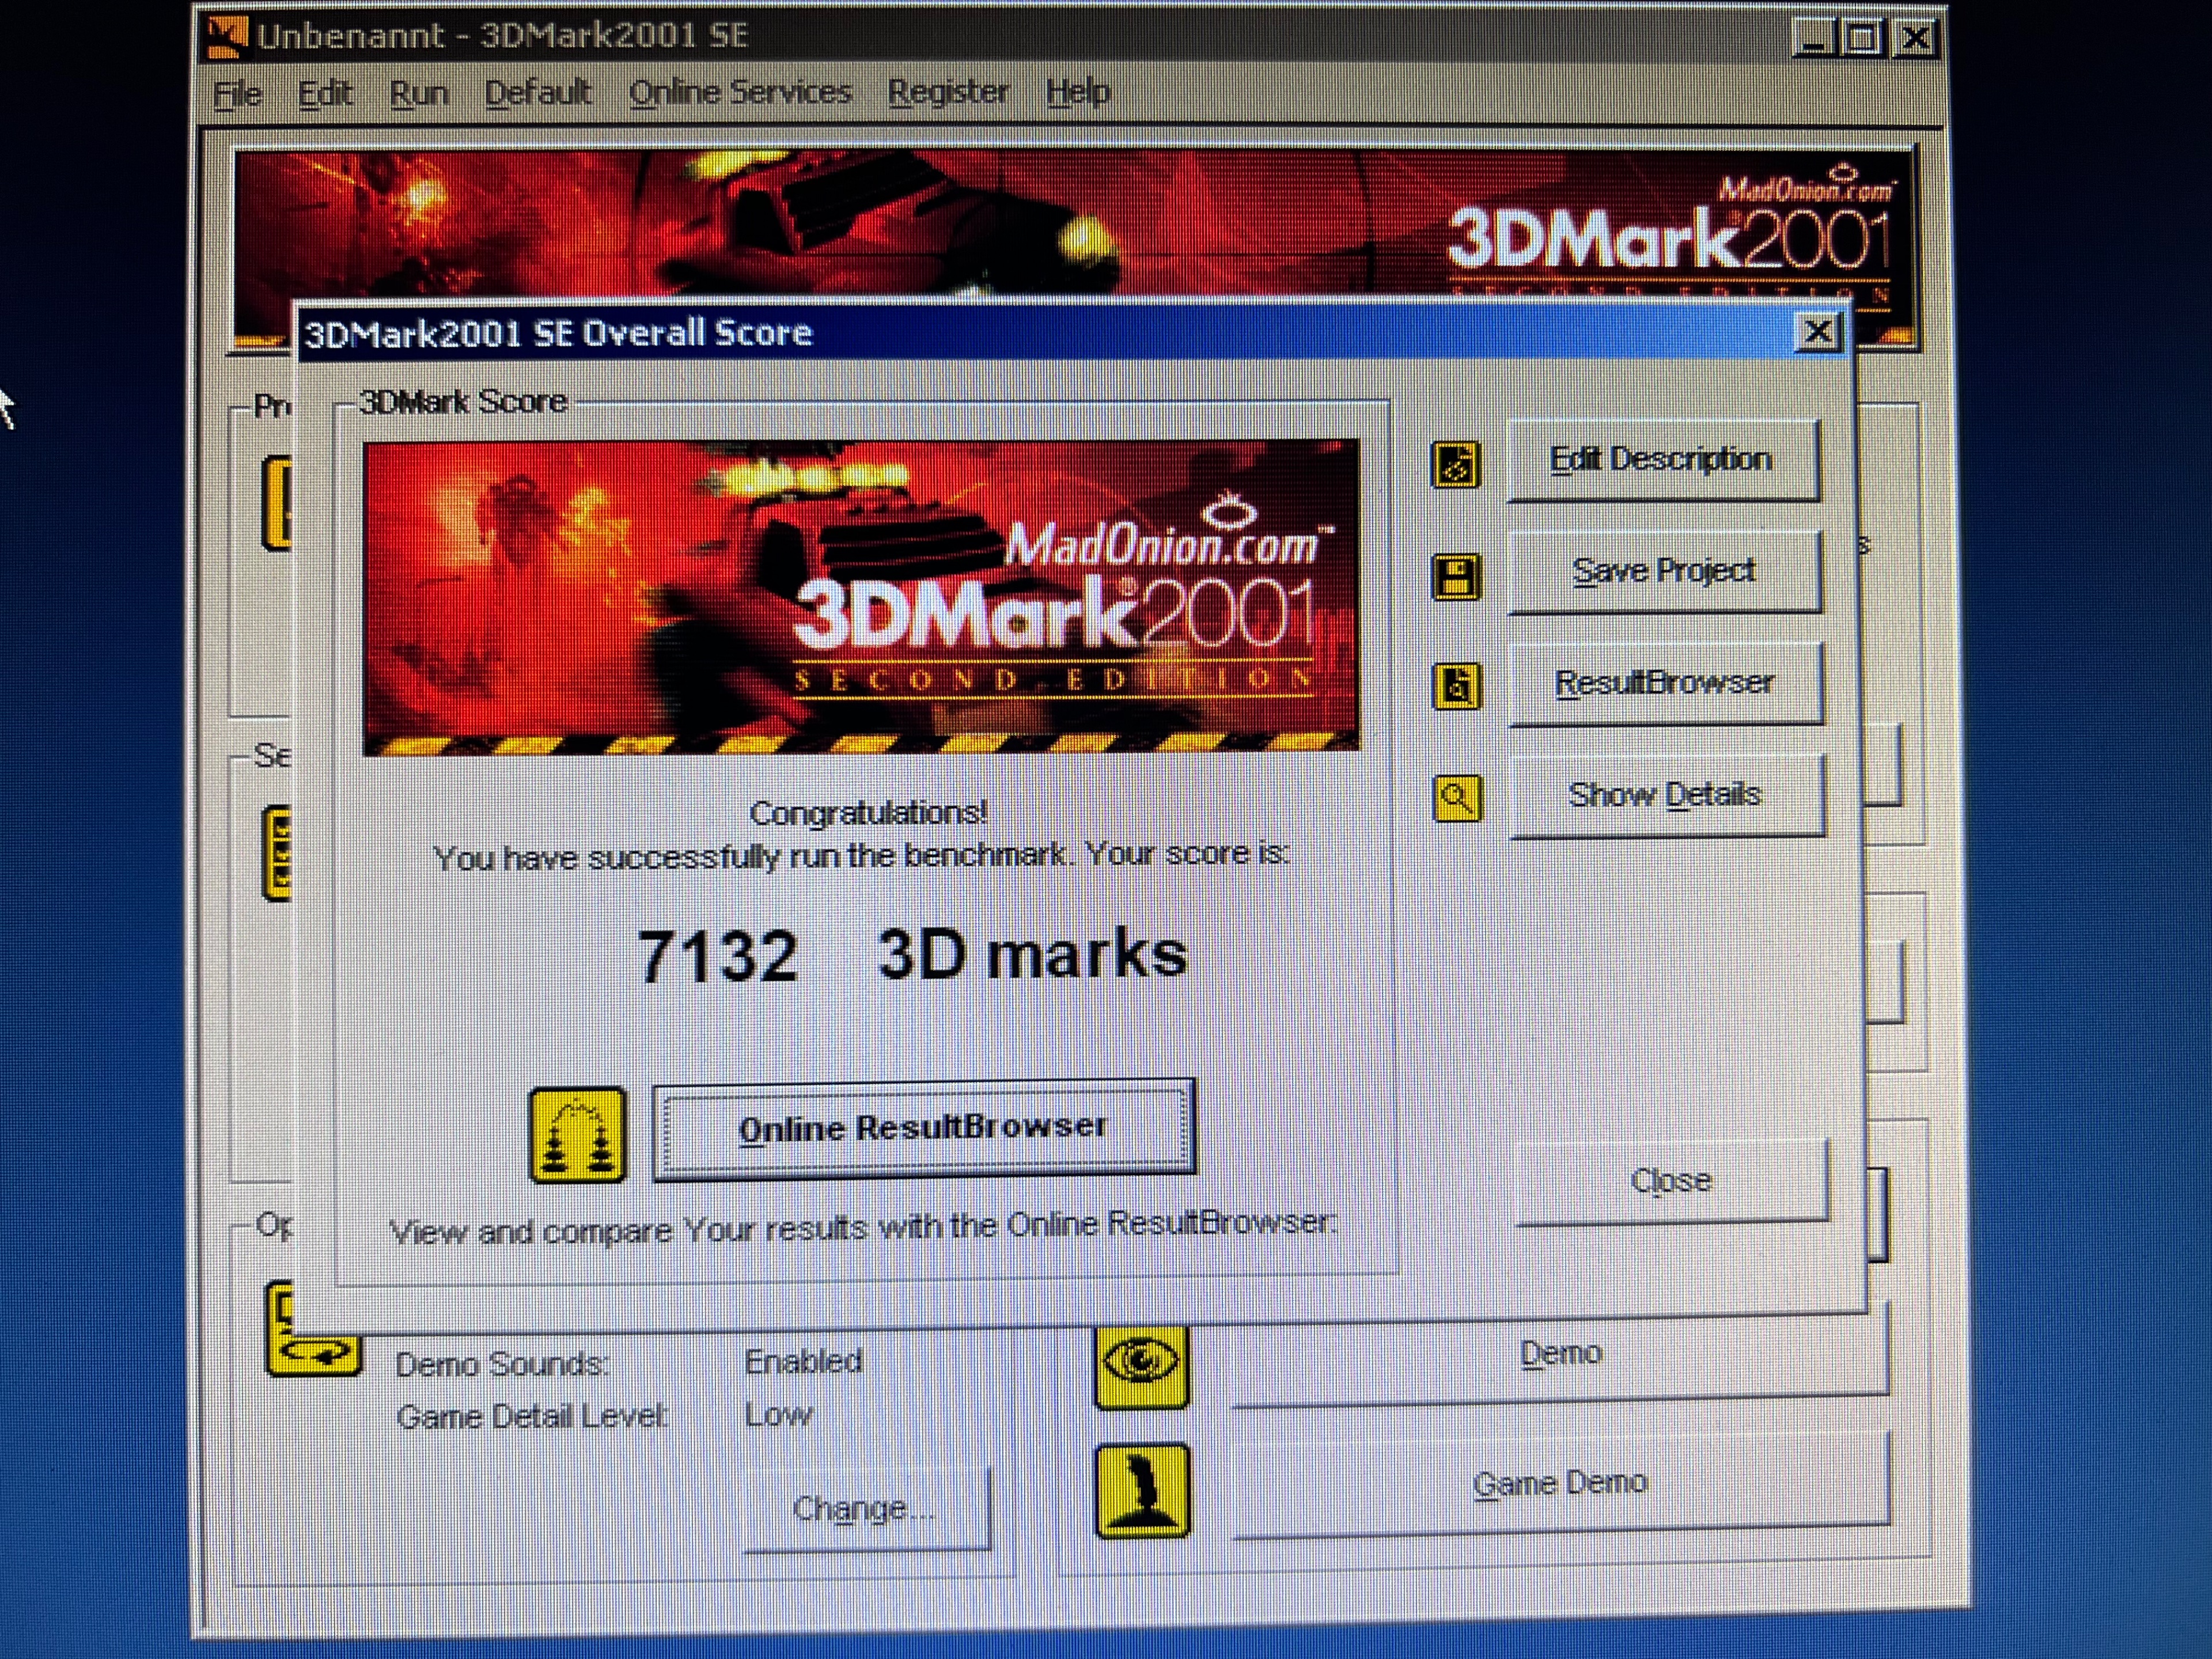The width and height of the screenshot is (2212, 1659).
Task: Click the Show Details magnifier icon
Action: [x=1457, y=798]
